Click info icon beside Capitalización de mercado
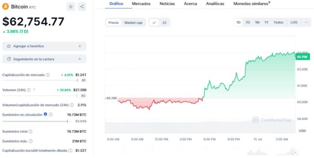 48,75
